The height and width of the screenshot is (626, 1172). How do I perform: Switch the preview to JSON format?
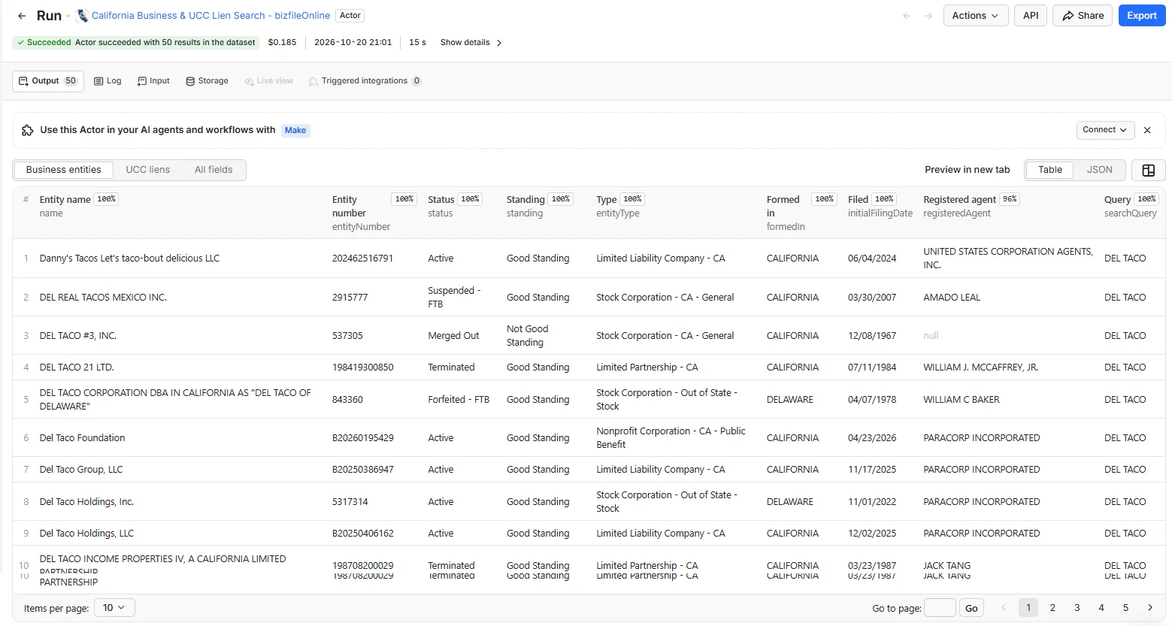click(x=1099, y=170)
